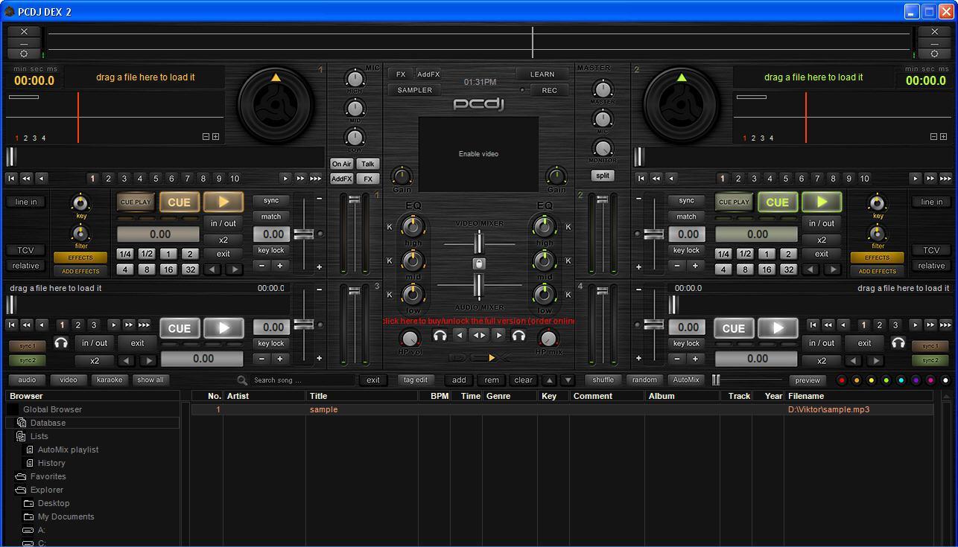Move playlist item up with up arrow

point(548,380)
